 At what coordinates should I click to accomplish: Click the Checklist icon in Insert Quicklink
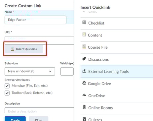(x=84, y=23)
